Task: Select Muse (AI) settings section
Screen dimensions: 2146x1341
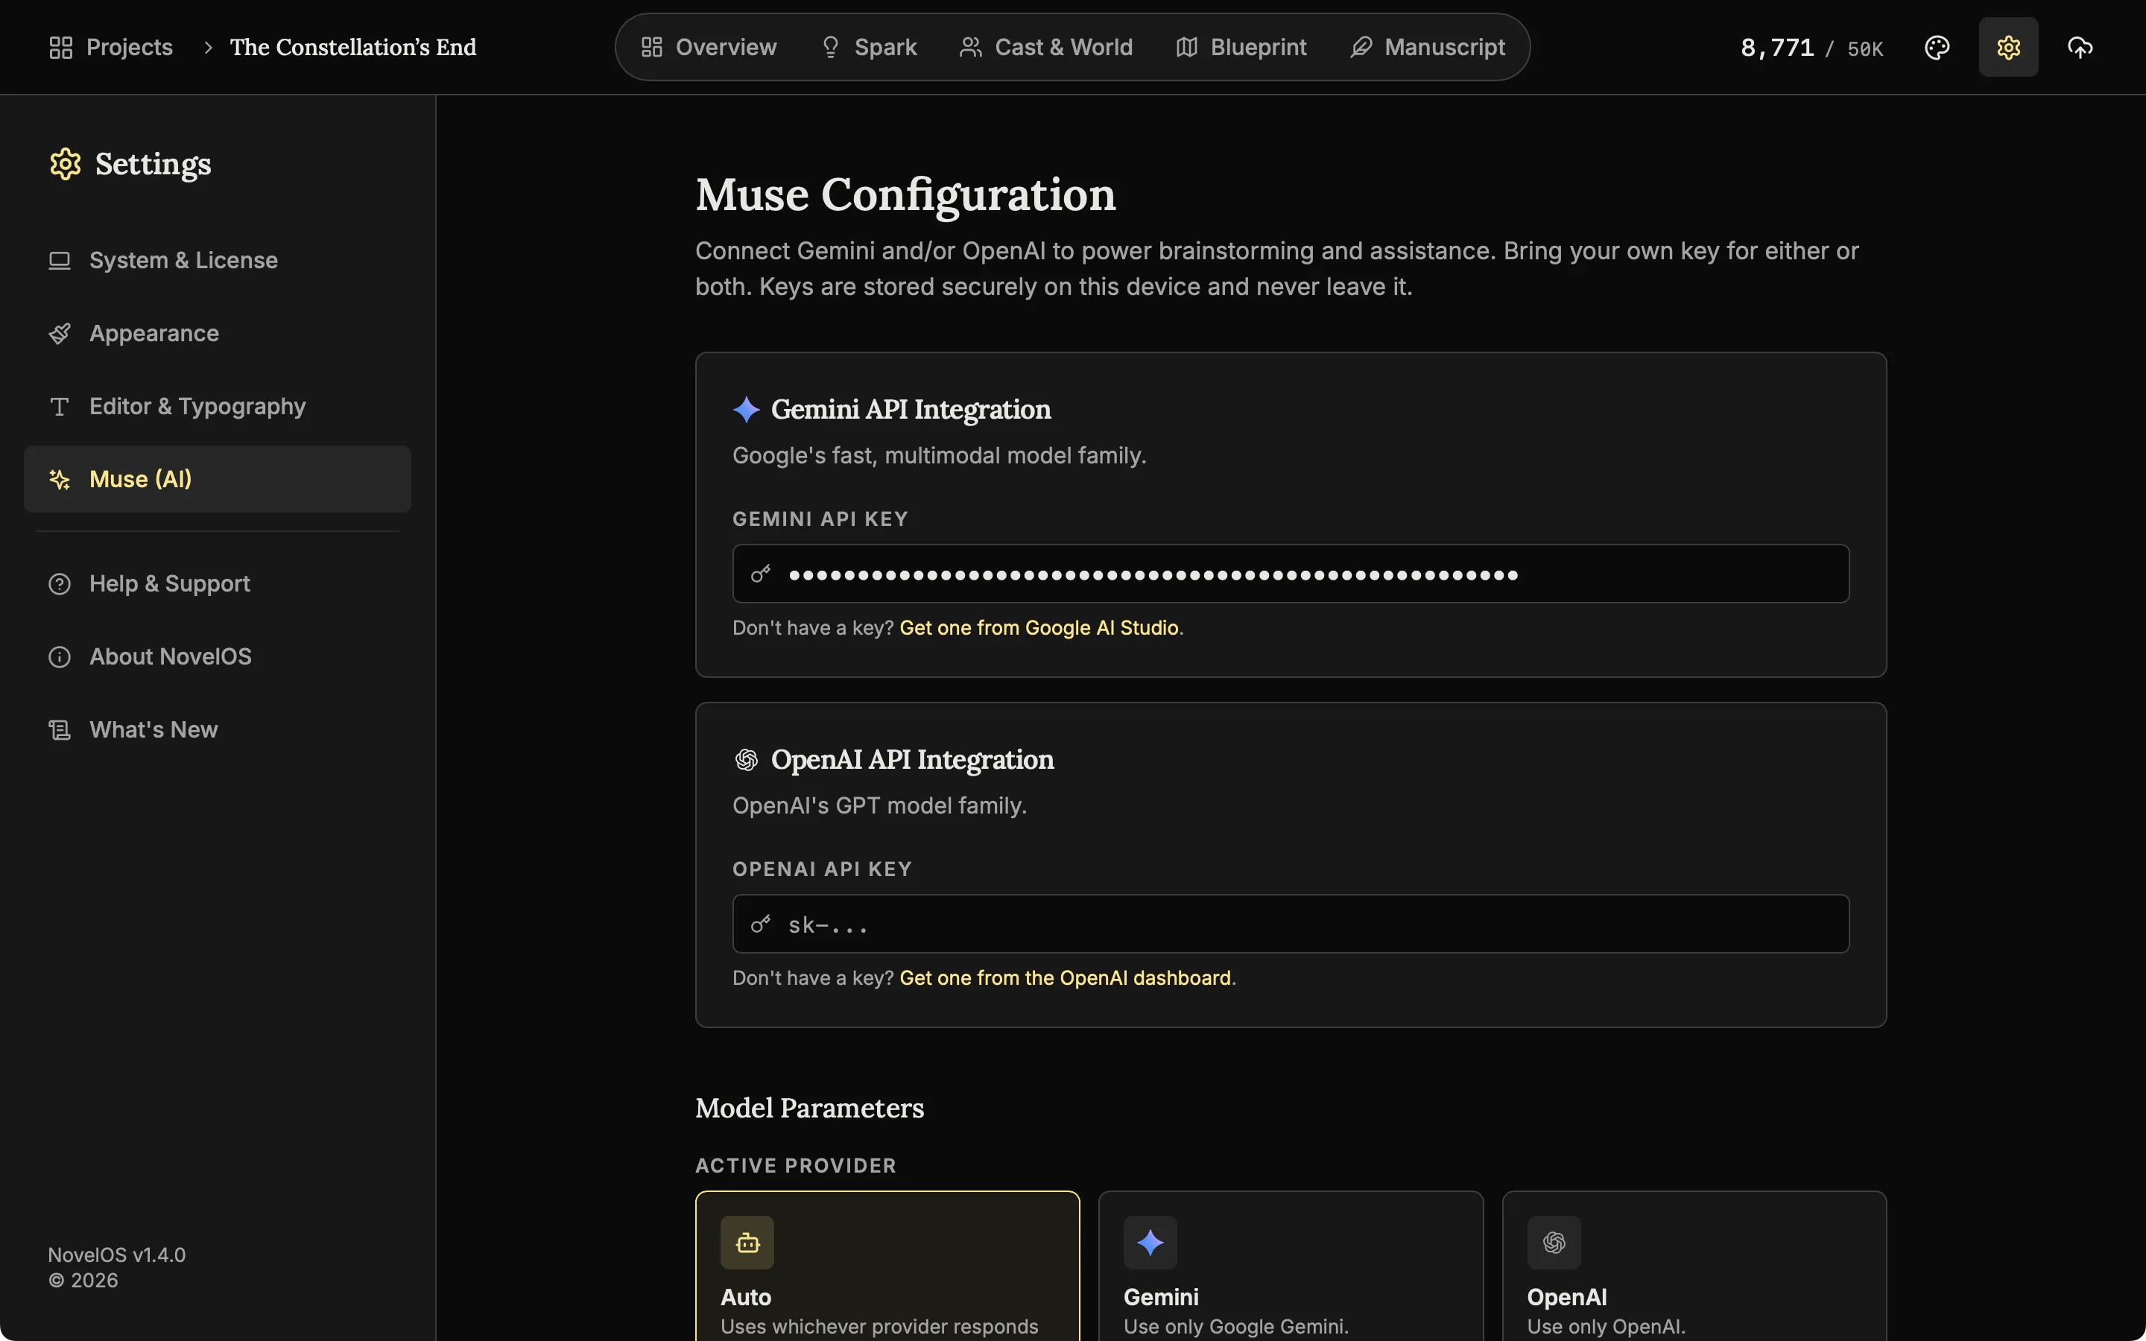Action: 218,479
